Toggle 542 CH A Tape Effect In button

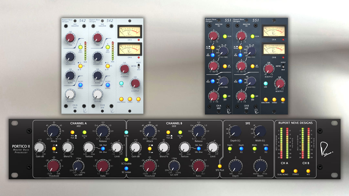tap(80, 47)
